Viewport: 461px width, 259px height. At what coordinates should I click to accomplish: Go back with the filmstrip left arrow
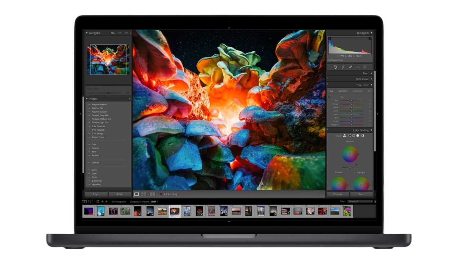[x=102, y=201]
